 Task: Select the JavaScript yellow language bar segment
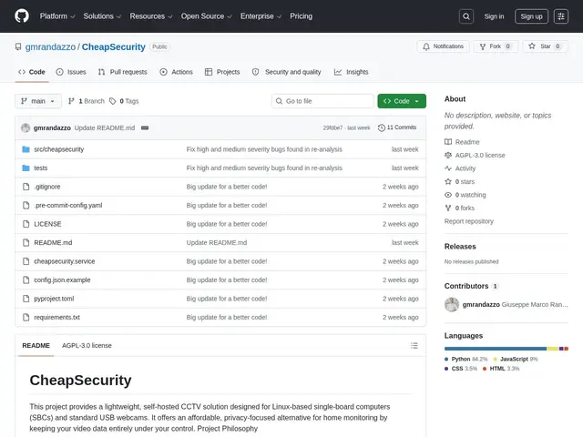[x=553, y=349]
